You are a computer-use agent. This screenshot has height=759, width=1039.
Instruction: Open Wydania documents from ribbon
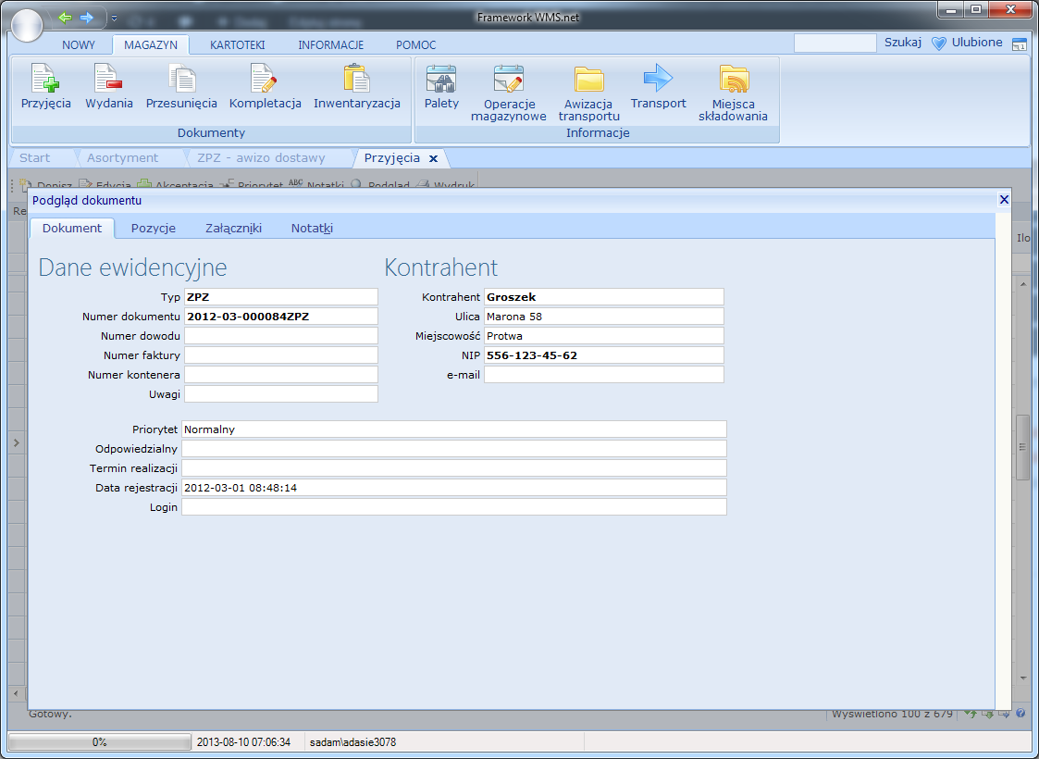pos(108,88)
